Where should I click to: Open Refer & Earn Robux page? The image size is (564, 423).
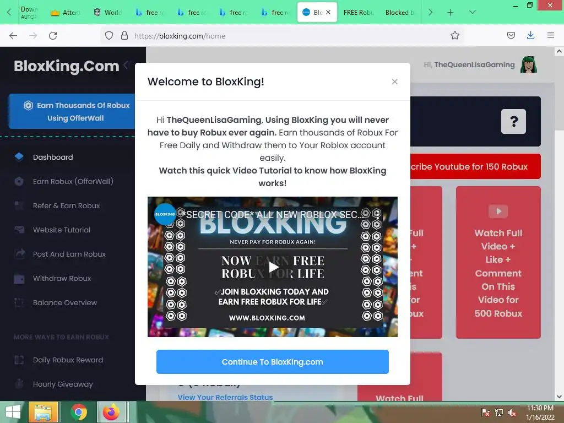click(66, 206)
